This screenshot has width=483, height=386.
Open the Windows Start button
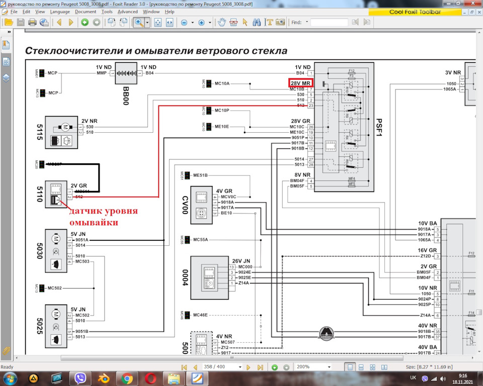click(x=10, y=378)
